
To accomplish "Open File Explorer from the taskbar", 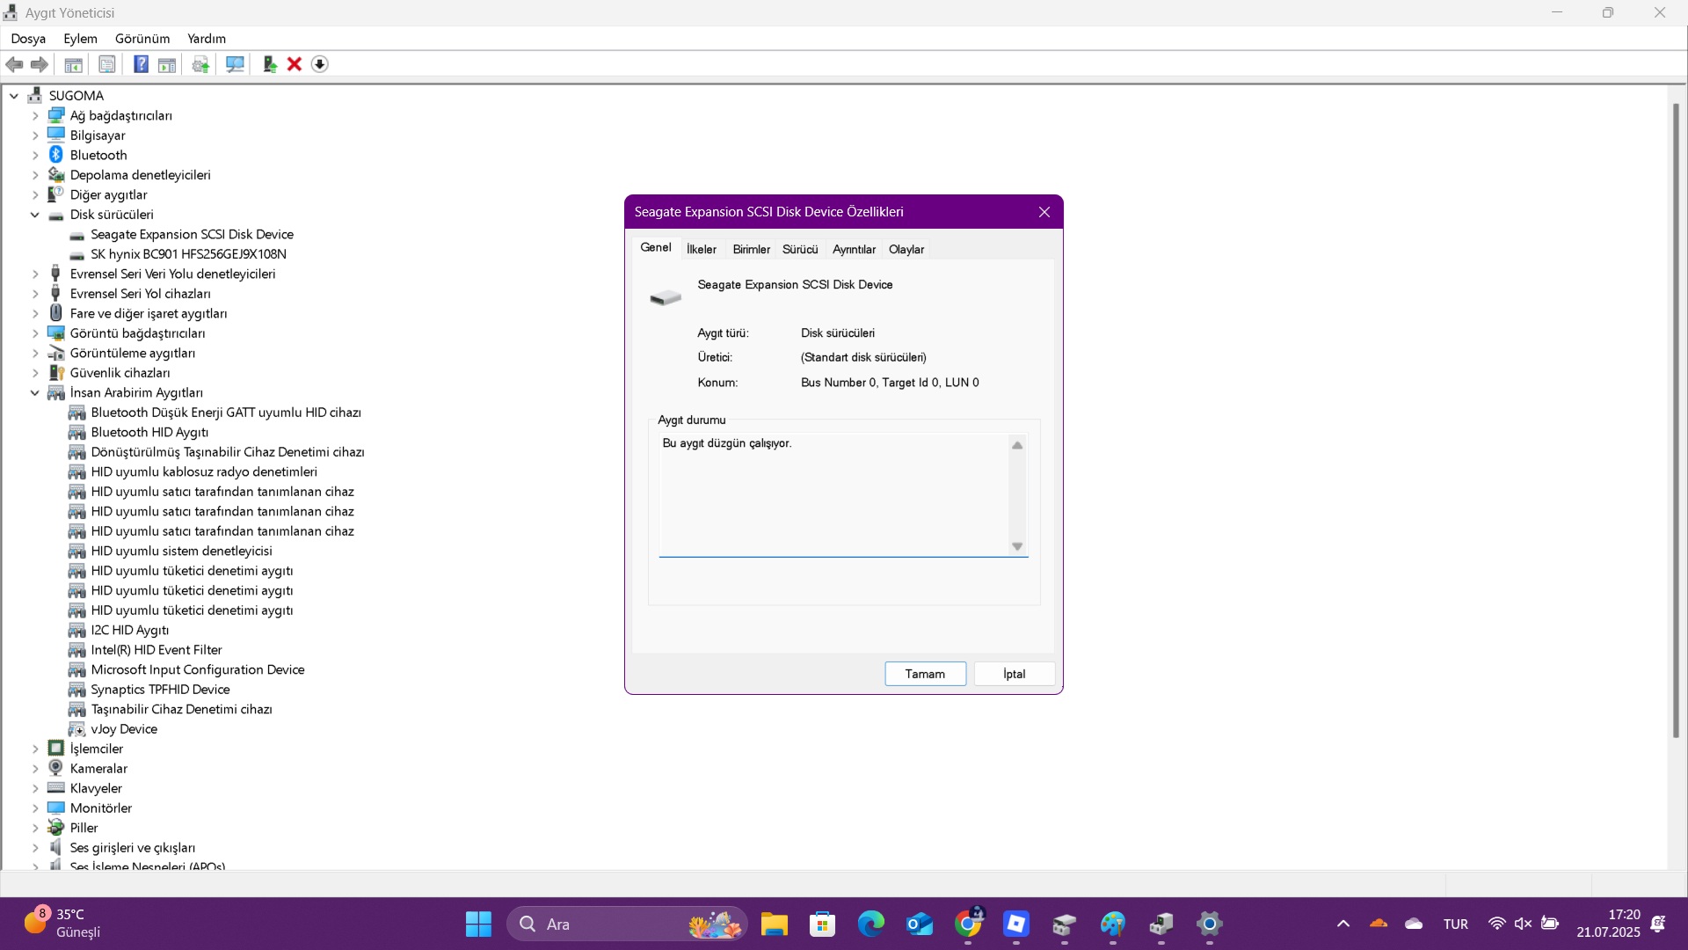I will coord(775,924).
